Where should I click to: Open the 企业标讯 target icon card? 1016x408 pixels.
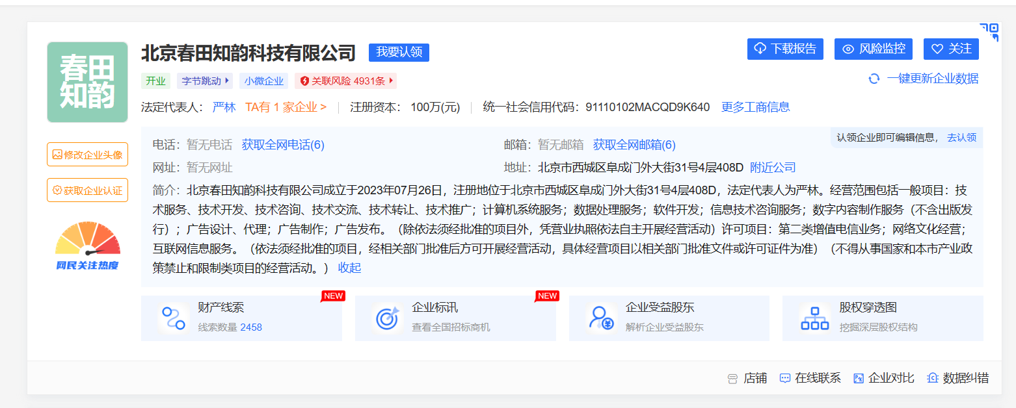click(388, 318)
